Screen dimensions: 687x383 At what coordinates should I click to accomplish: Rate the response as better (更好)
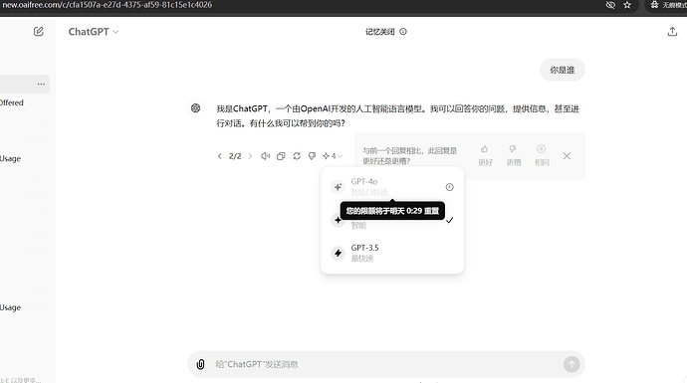tap(485, 156)
